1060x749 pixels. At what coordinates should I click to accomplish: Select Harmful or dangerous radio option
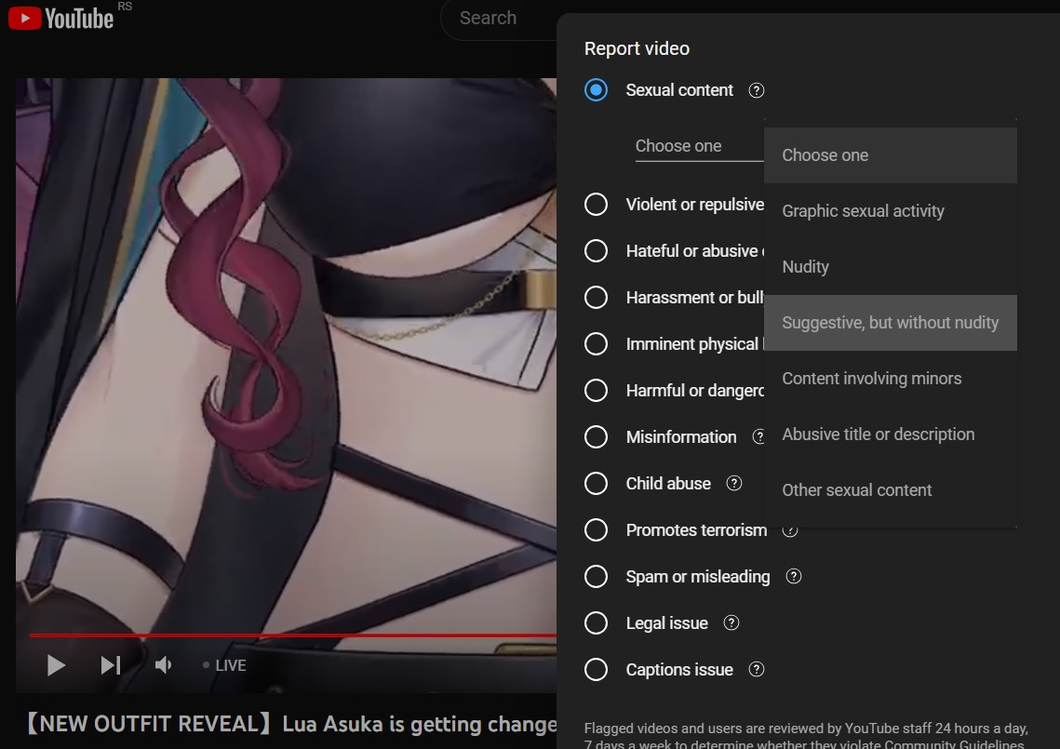(x=596, y=391)
